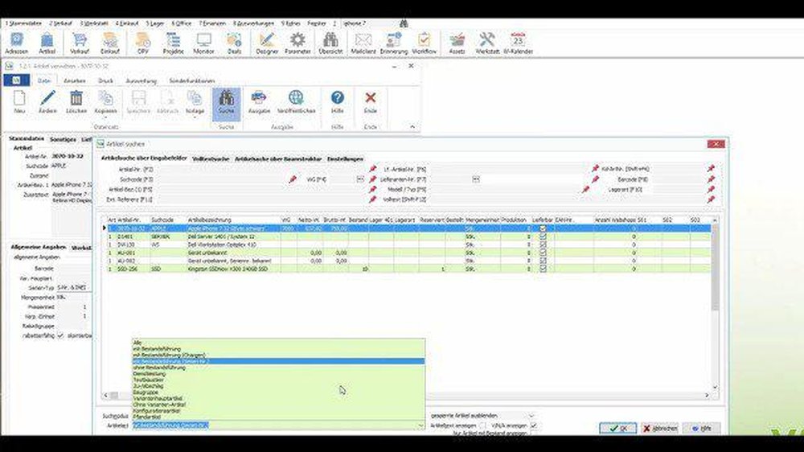The height and width of the screenshot is (452, 804).
Task: Choose Alle in the dropdown list
Action: point(278,343)
